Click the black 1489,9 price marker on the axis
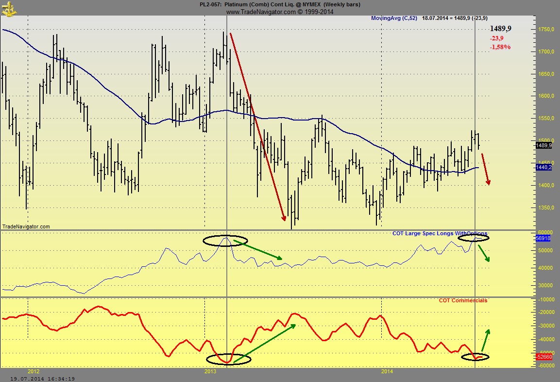 (543, 145)
